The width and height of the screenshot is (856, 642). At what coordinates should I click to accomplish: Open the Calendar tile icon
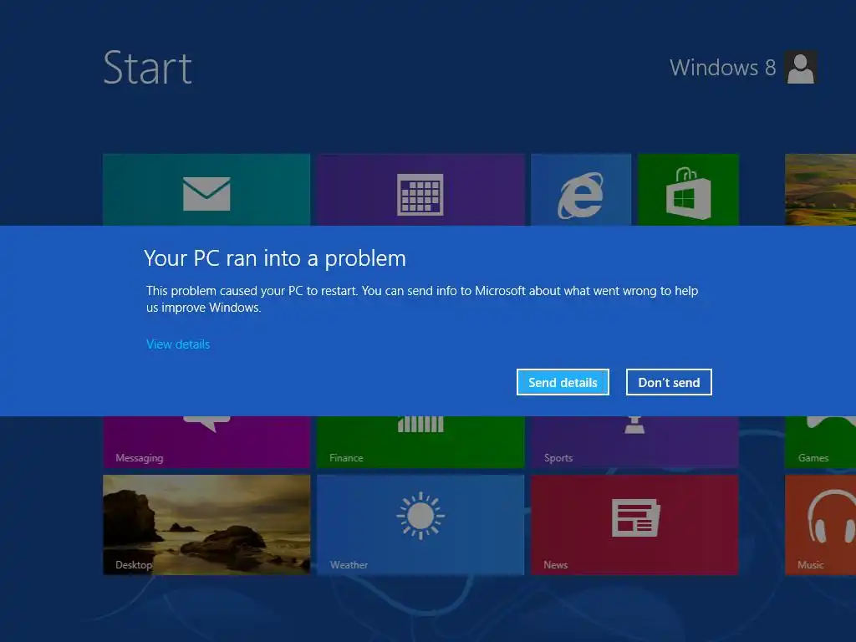click(420, 194)
